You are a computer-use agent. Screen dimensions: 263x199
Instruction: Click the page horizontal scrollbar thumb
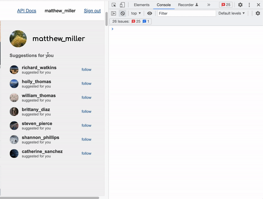tap(50, 198)
